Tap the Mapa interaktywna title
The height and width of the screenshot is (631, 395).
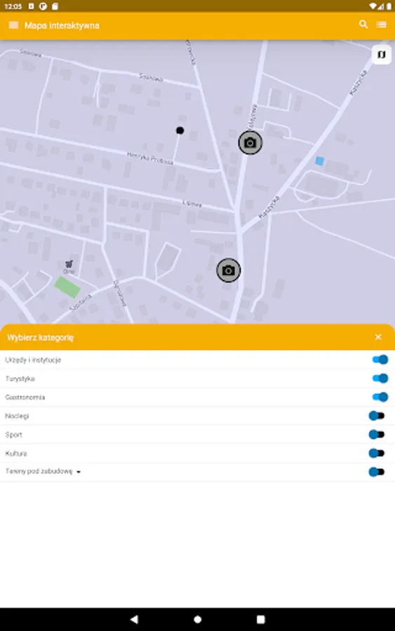point(62,25)
